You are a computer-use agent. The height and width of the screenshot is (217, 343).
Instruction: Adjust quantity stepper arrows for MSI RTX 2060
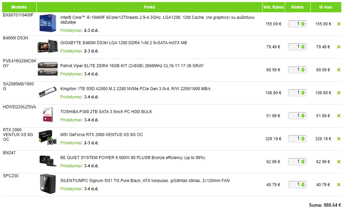[303, 139]
